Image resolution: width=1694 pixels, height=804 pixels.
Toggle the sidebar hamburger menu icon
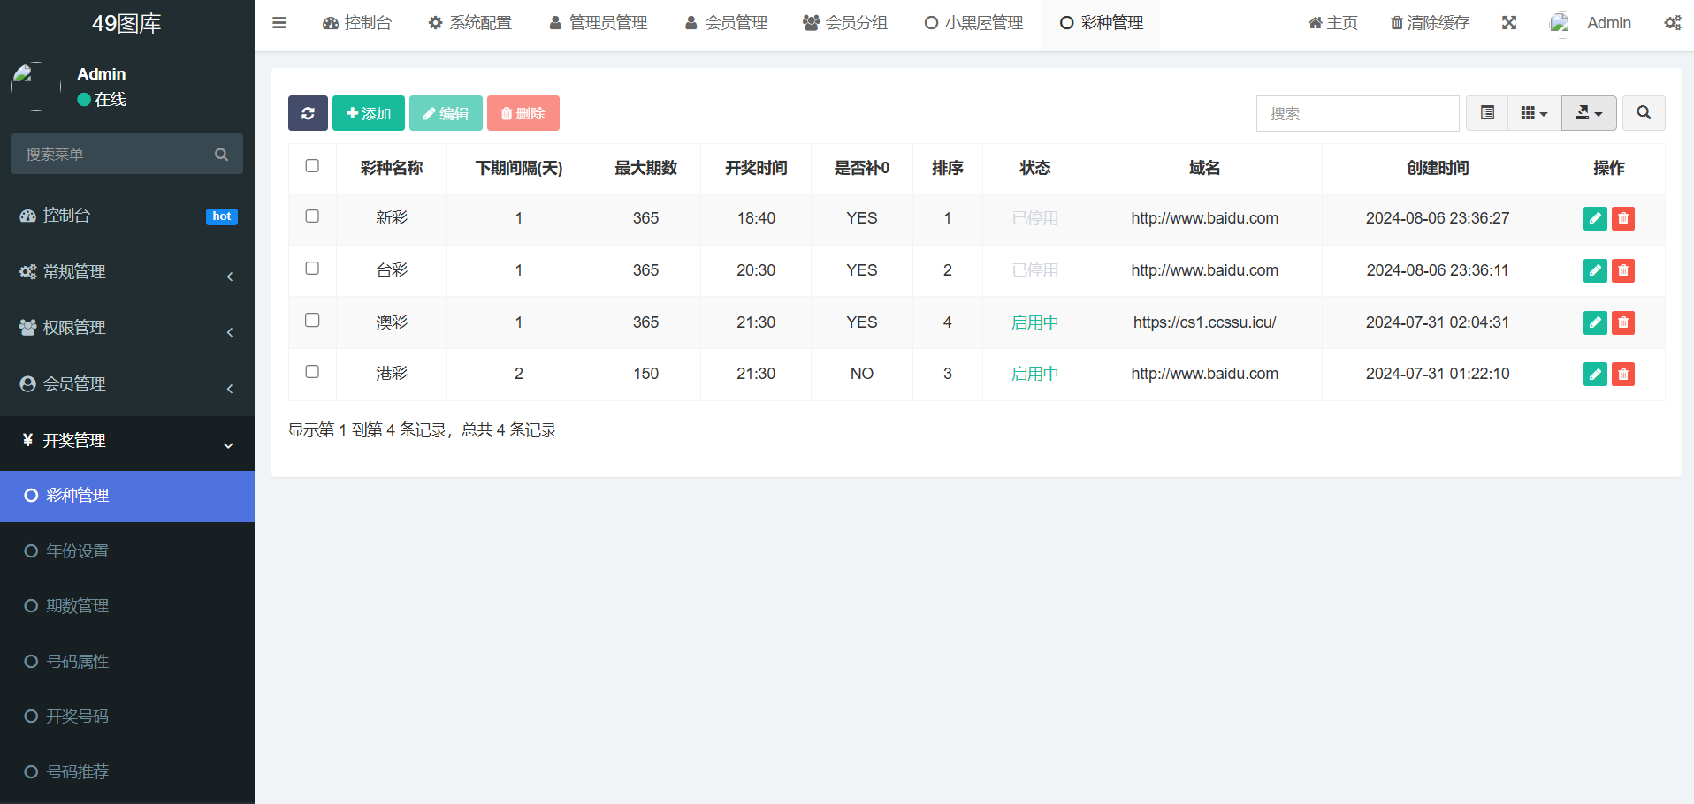click(279, 23)
